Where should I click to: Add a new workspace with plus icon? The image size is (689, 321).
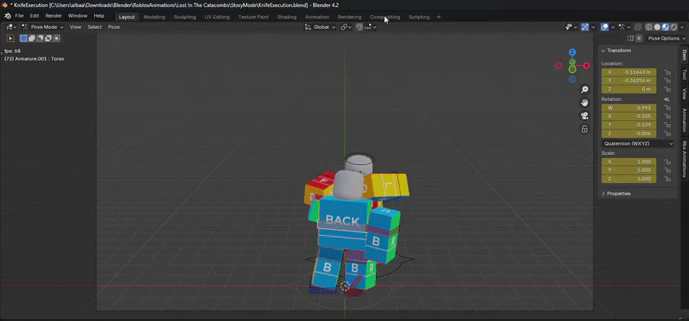pyautogui.click(x=438, y=17)
